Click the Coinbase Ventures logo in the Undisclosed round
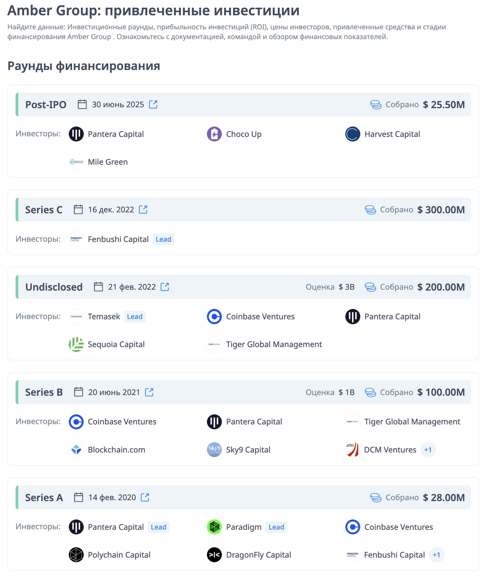492x583 pixels. coord(214,317)
